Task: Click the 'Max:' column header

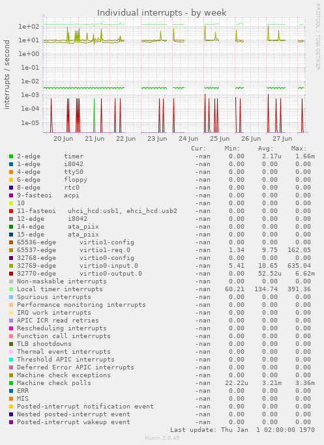Action: coord(299,149)
